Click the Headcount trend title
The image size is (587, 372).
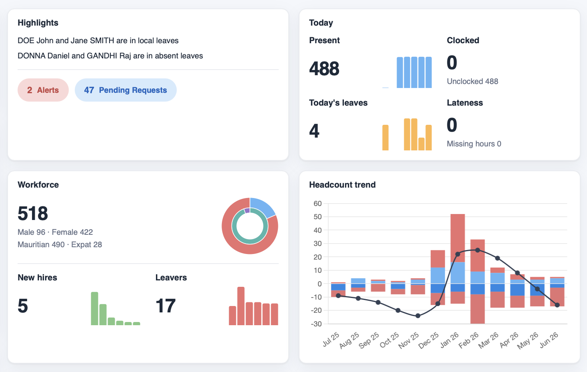point(342,185)
